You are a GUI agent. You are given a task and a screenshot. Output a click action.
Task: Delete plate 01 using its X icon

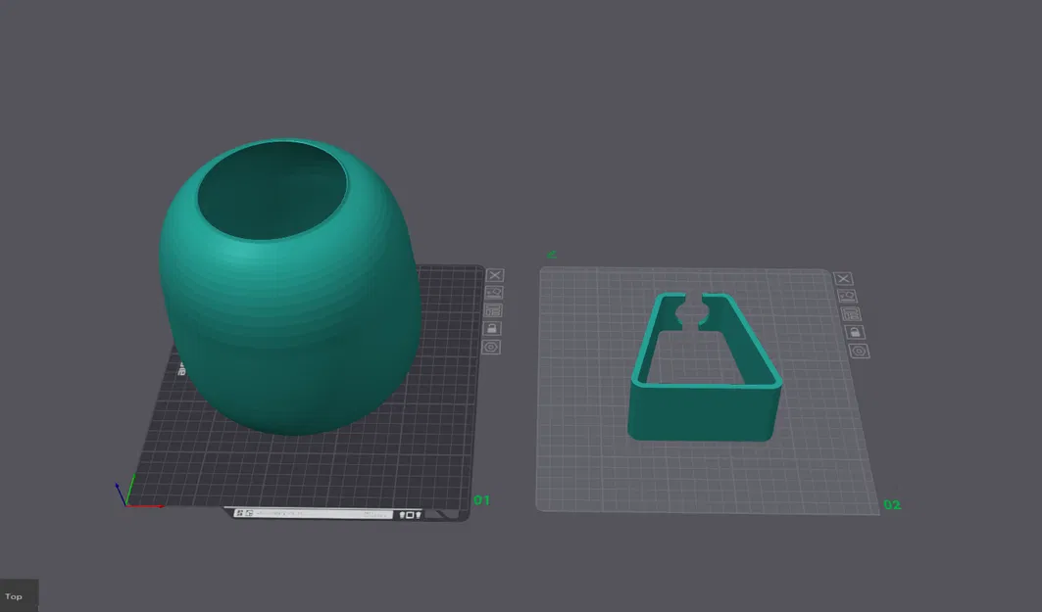[494, 275]
